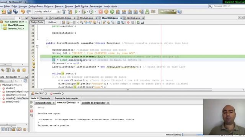The height and width of the screenshot is (137, 245).
Task: Click the New Project toolbar icon
Action: click(x=4, y=12)
